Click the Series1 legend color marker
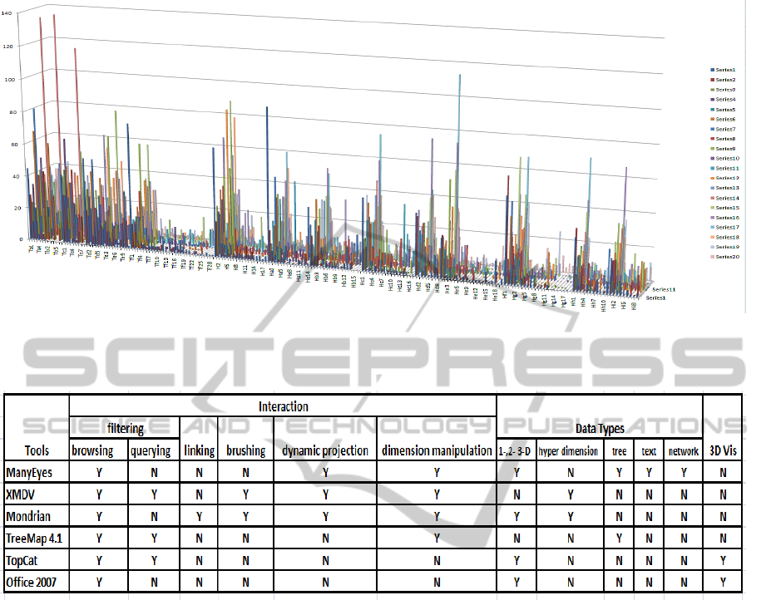 click(x=712, y=70)
